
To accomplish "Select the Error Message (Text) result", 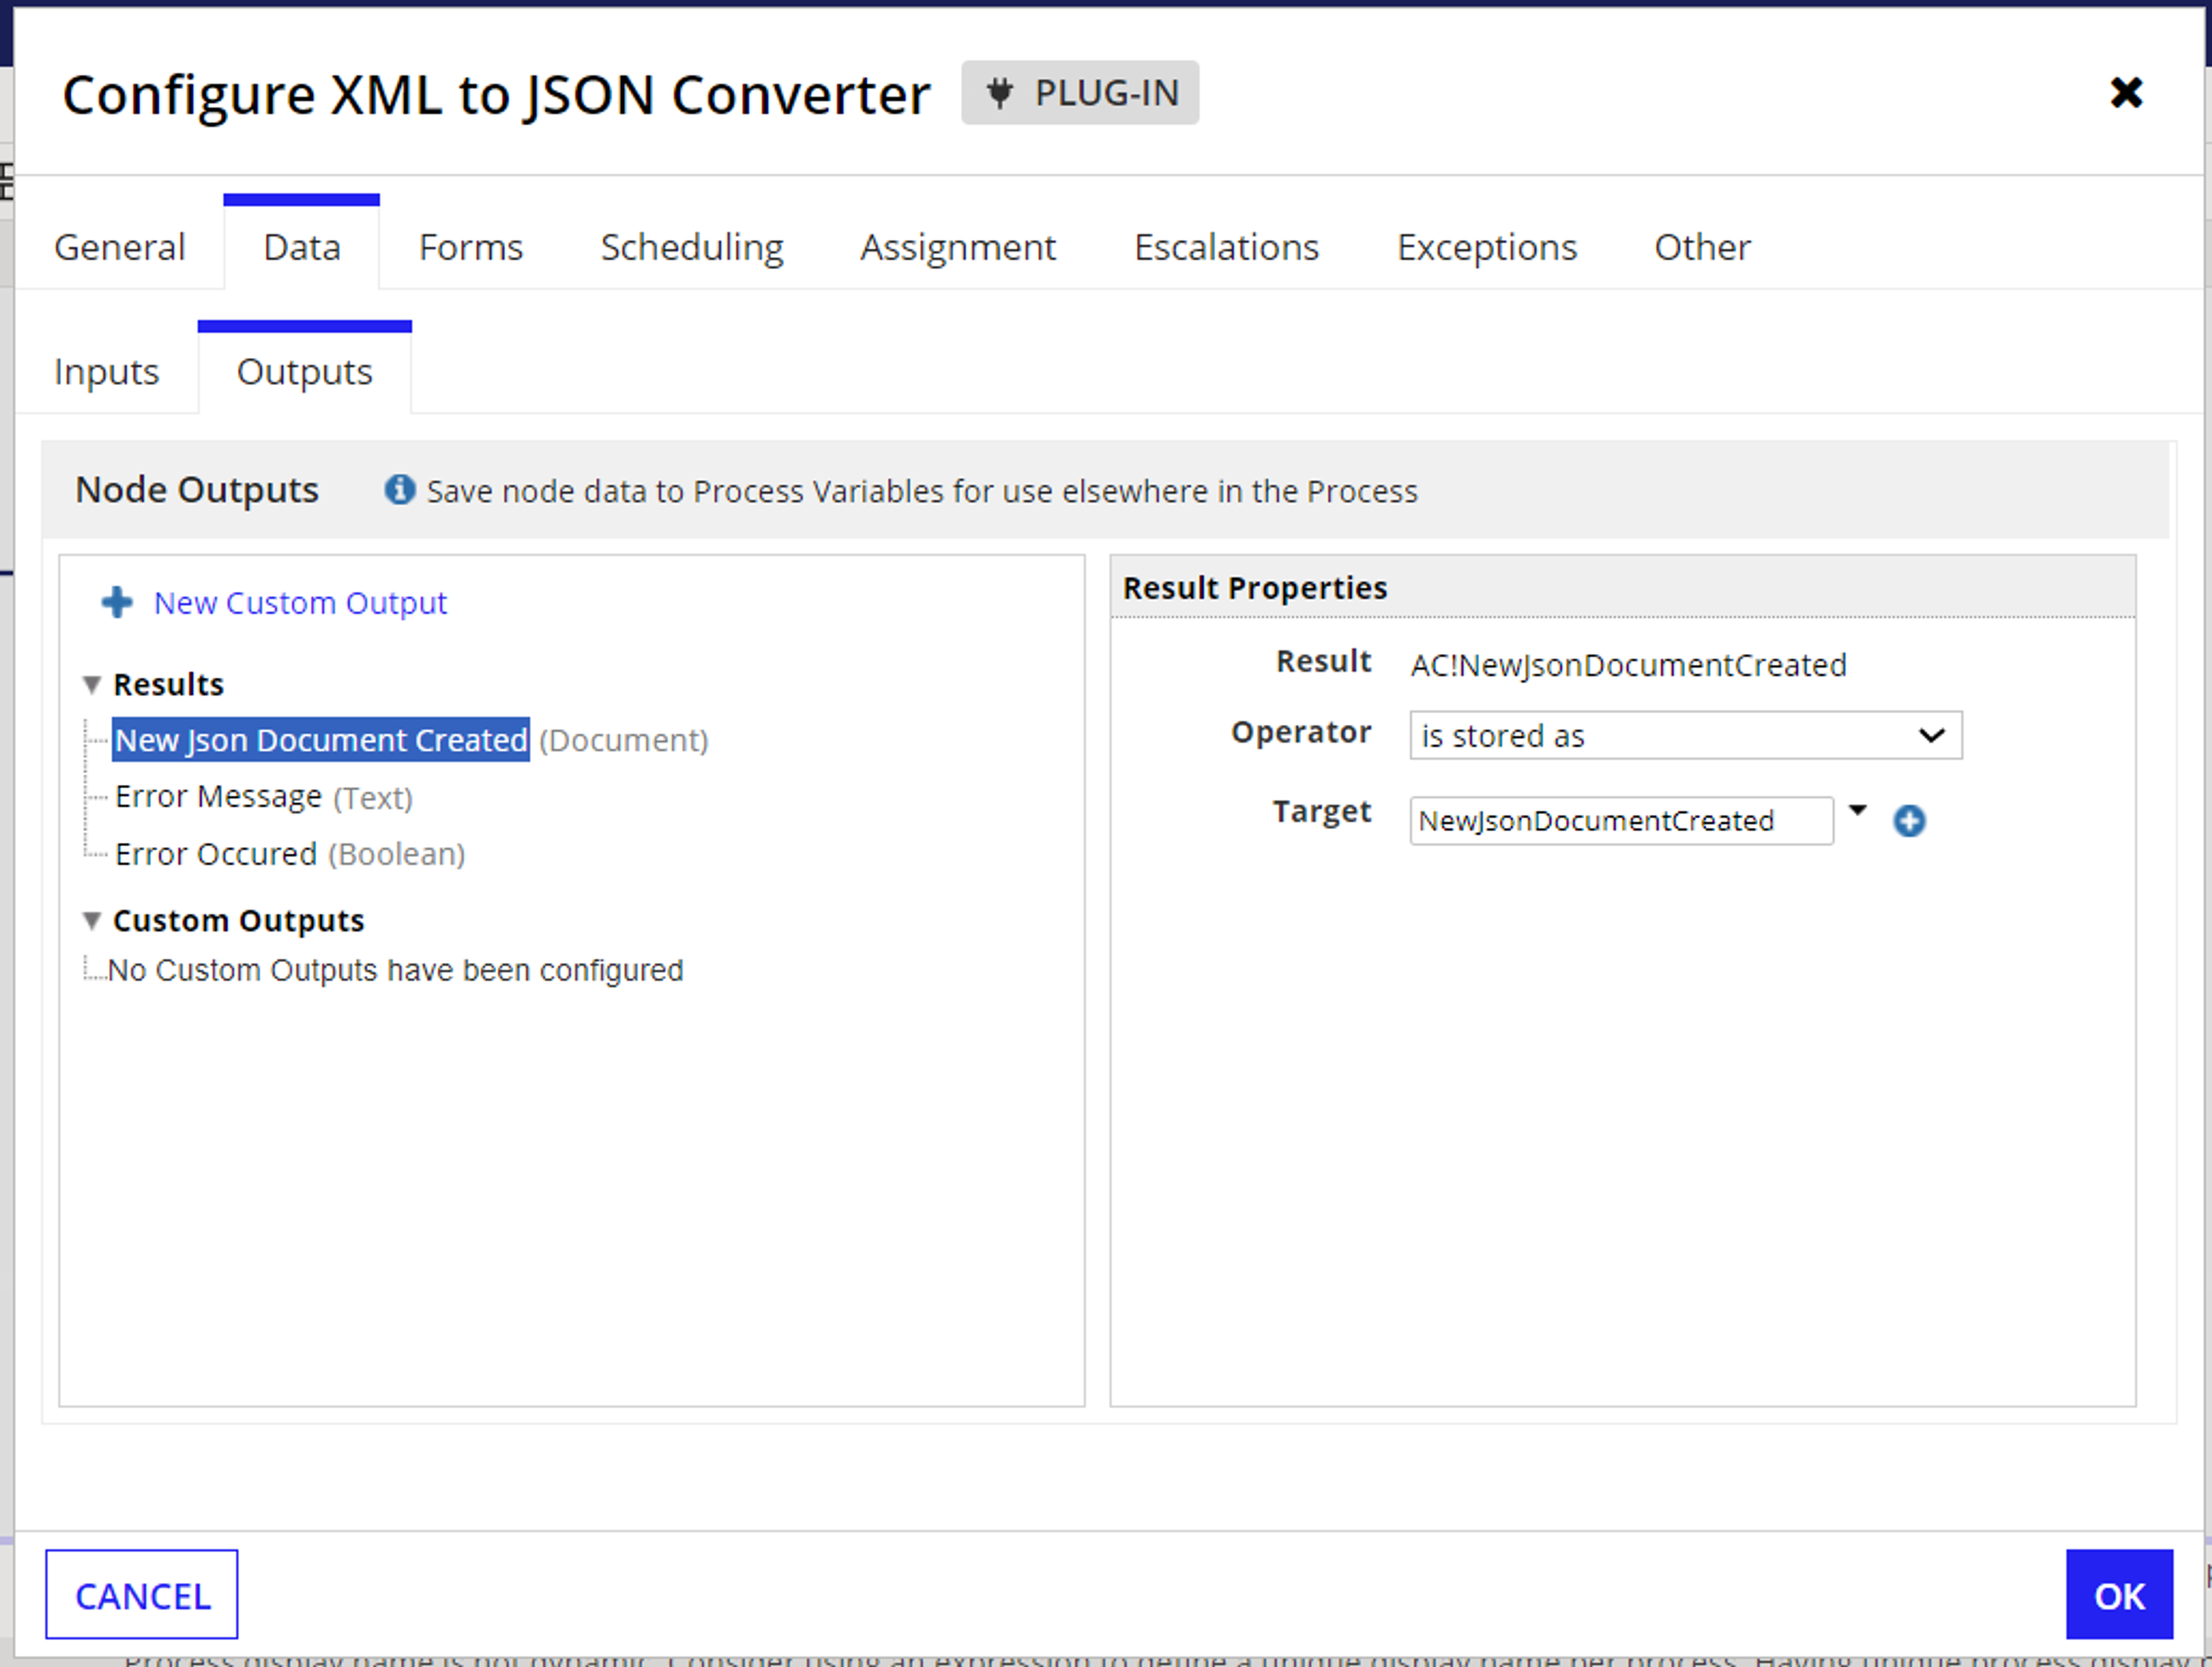I will 264,797.
